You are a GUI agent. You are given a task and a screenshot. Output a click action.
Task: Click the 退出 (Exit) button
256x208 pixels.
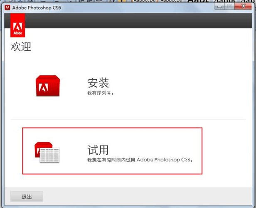[x=27, y=196]
